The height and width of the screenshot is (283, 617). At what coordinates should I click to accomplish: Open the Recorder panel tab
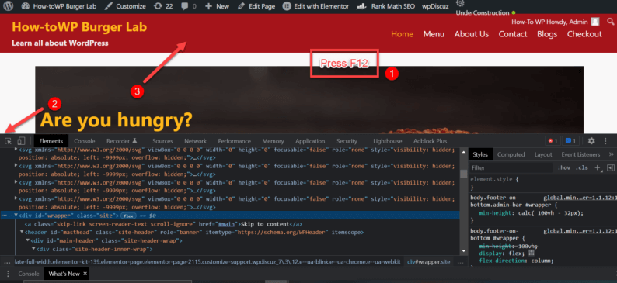coord(122,141)
